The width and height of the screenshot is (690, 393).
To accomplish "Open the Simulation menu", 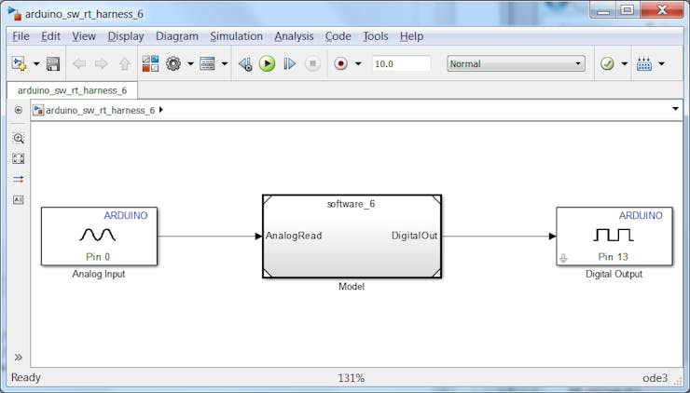I will pos(236,36).
